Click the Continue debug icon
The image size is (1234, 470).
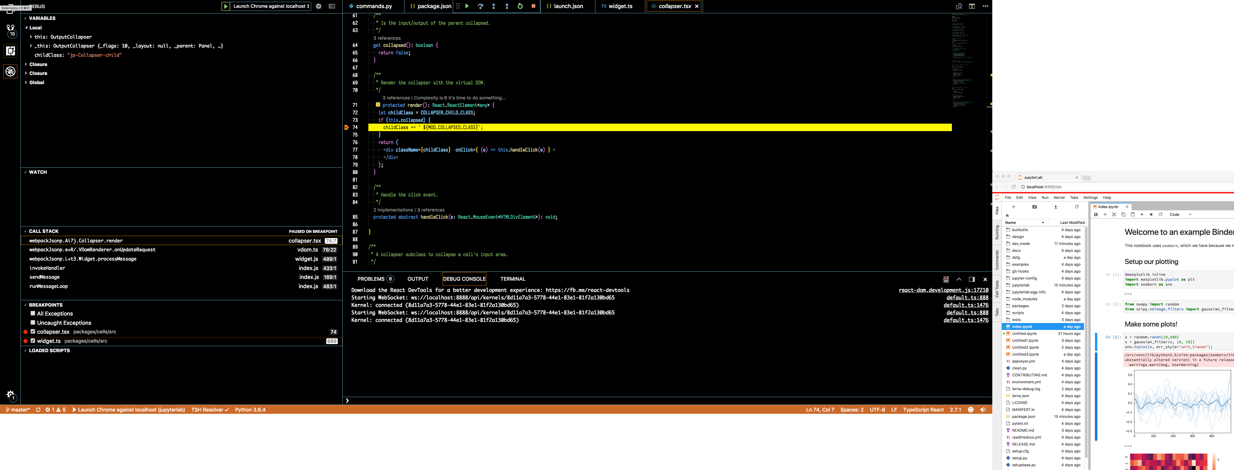pyautogui.click(x=467, y=6)
